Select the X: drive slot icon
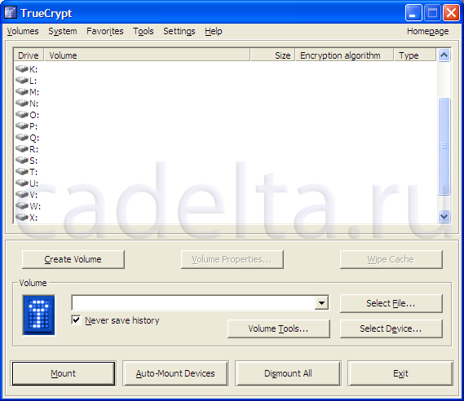 pos(22,218)
